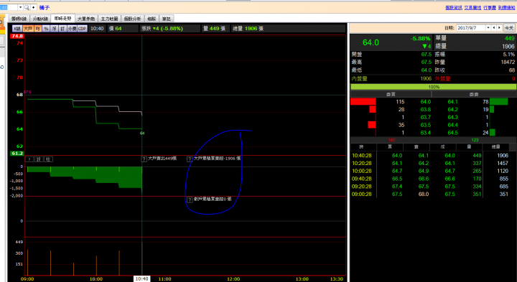Open the 設 settings button in sub-chart
The image size is (517, 282).
point(39,159)
